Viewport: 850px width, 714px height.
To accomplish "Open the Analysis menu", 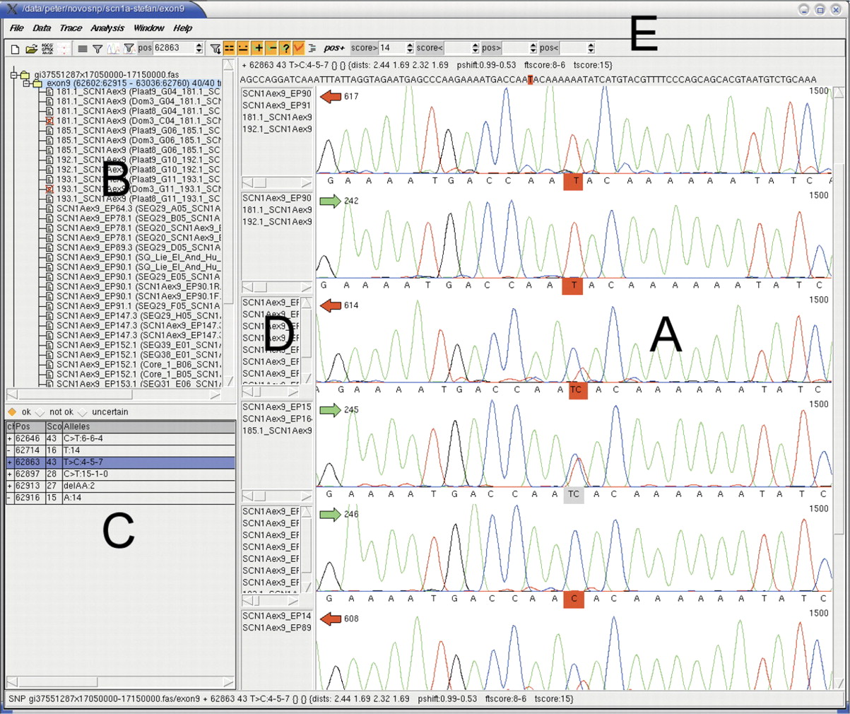I will [x=107, y=28].
